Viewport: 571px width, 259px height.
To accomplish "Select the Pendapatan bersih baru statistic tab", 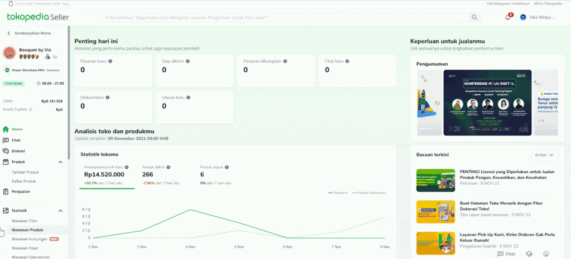I will 107,175.
